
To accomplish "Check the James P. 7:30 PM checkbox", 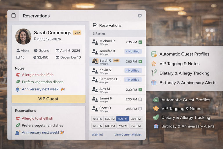I will click(140, 100).
